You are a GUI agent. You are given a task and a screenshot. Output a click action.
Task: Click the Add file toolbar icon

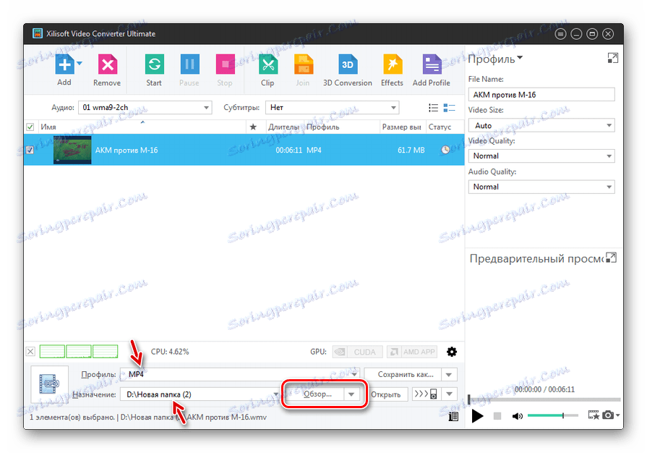[x=64, y=64]
